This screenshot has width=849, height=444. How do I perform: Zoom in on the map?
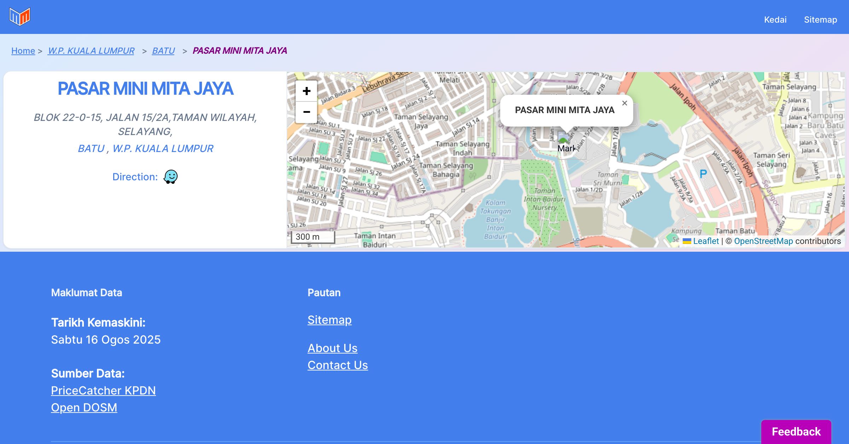pyautogui.click(x=306, y=91)
